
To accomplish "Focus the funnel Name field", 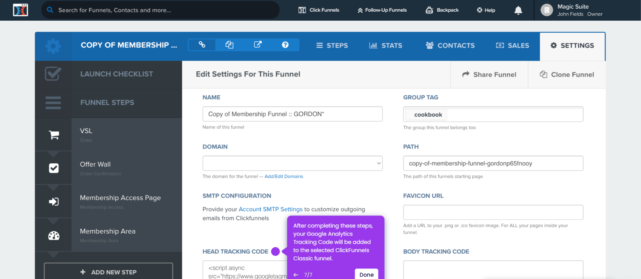I will [292, 114].
